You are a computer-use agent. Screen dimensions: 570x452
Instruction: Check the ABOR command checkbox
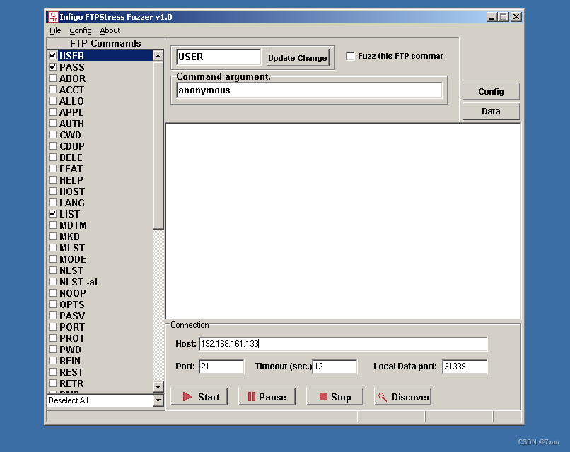click(x=52, y=78)
